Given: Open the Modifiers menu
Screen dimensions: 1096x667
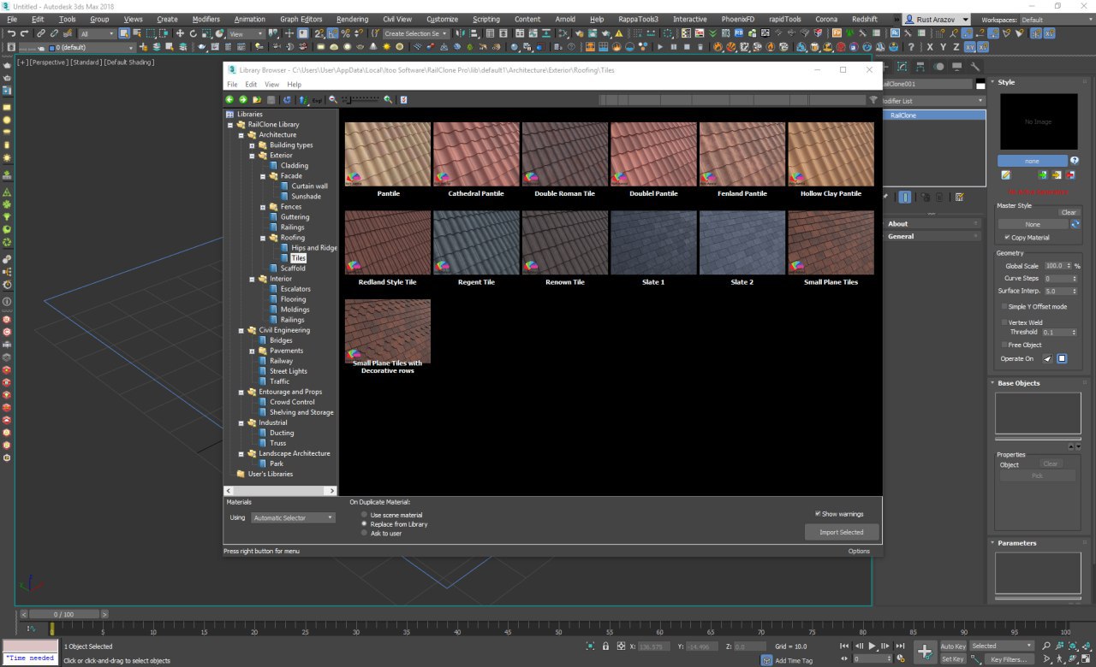Looking at the screenshot, I should [x=205, y=19].
